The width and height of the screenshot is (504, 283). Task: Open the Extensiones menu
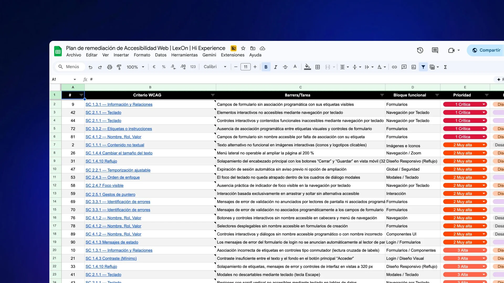[233, 55]
